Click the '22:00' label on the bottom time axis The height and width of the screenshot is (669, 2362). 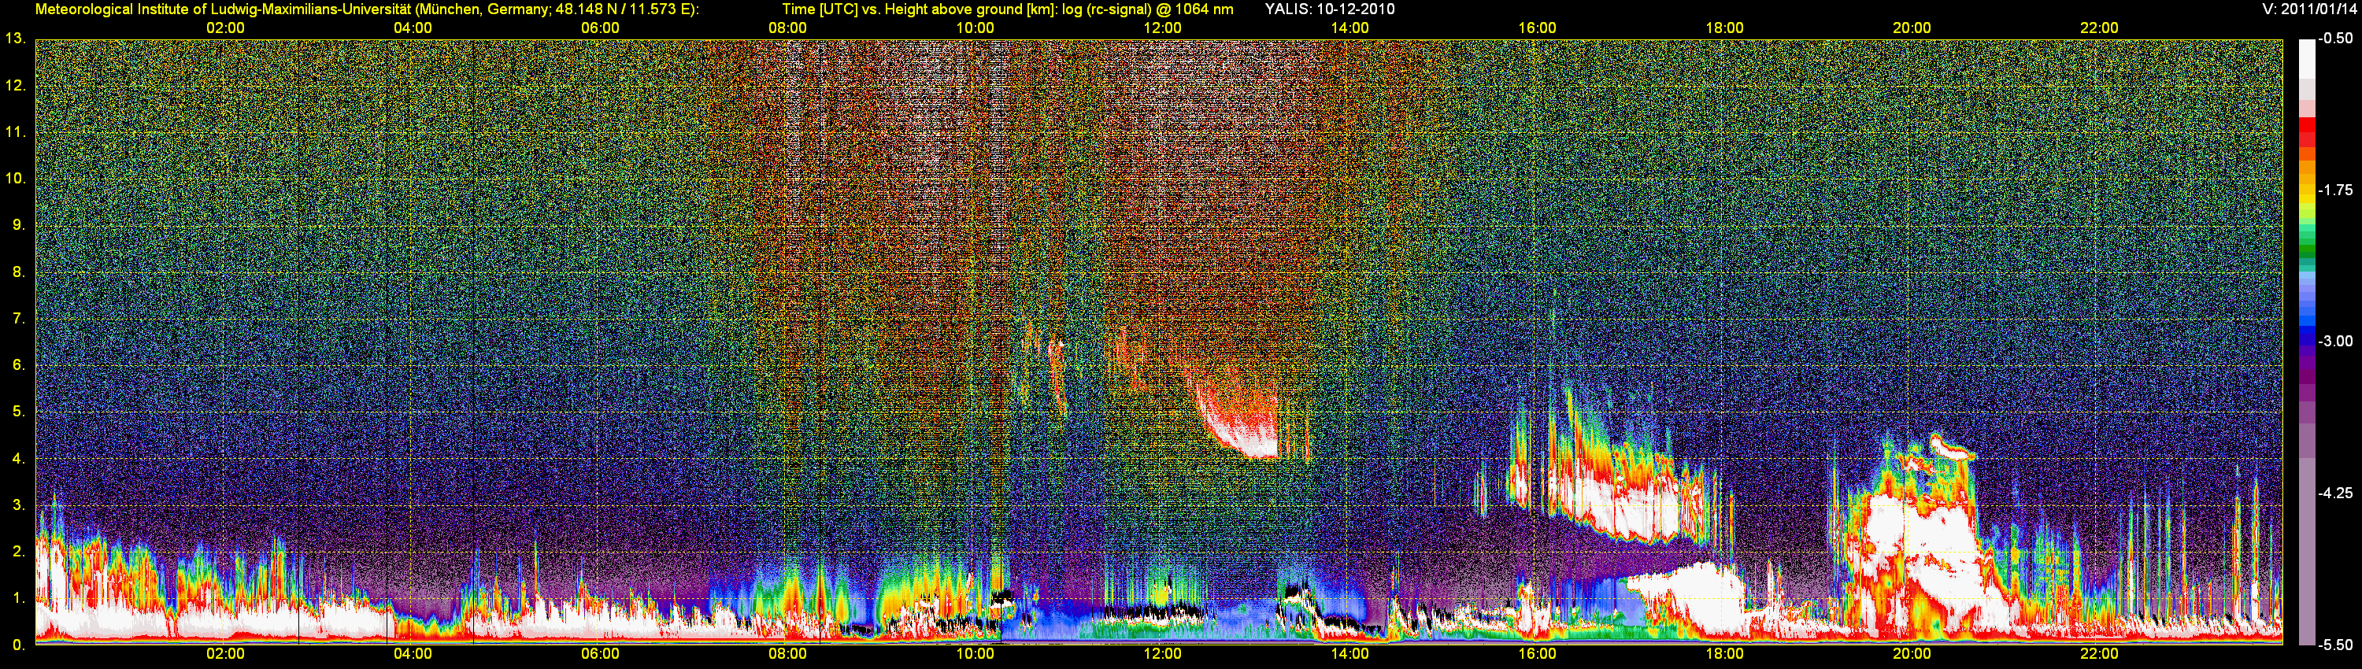coord(2099,654)
